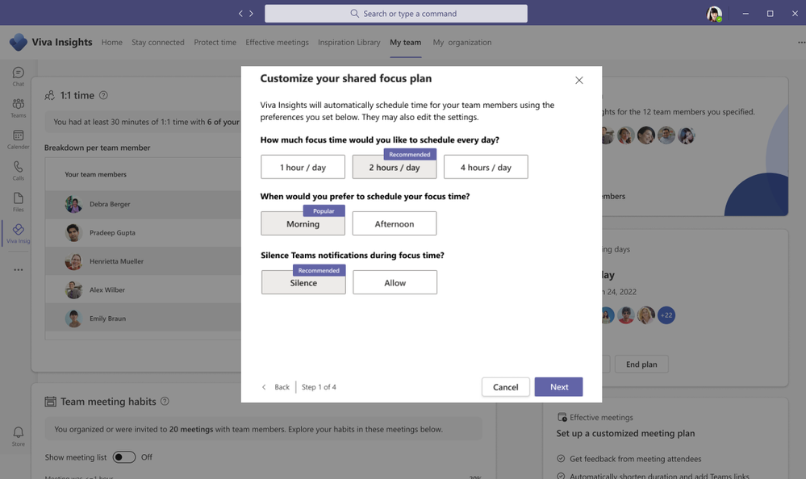
Task: Select 2 hours / day focus time
Action: pyautogui.click(x=395, y=167)
